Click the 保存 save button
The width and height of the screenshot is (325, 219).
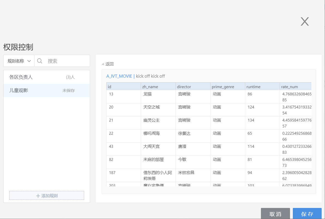[307, 214]
